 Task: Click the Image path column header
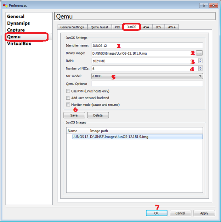[146, 131]
